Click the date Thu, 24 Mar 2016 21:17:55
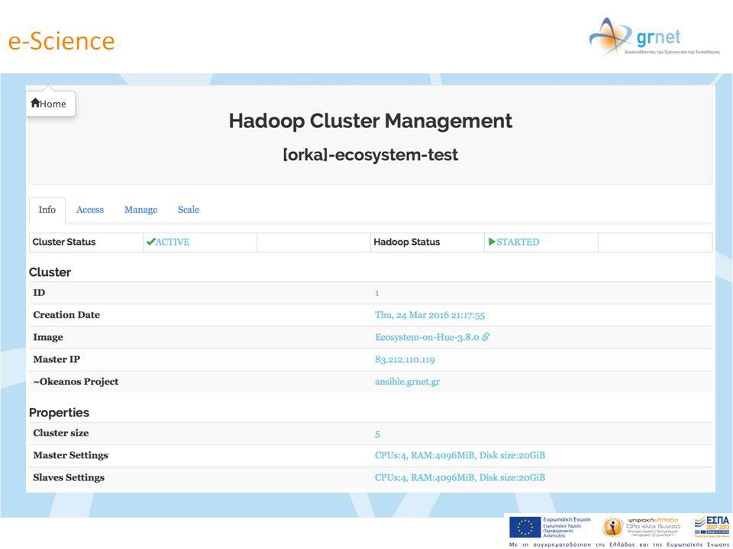 pos(430,315)
